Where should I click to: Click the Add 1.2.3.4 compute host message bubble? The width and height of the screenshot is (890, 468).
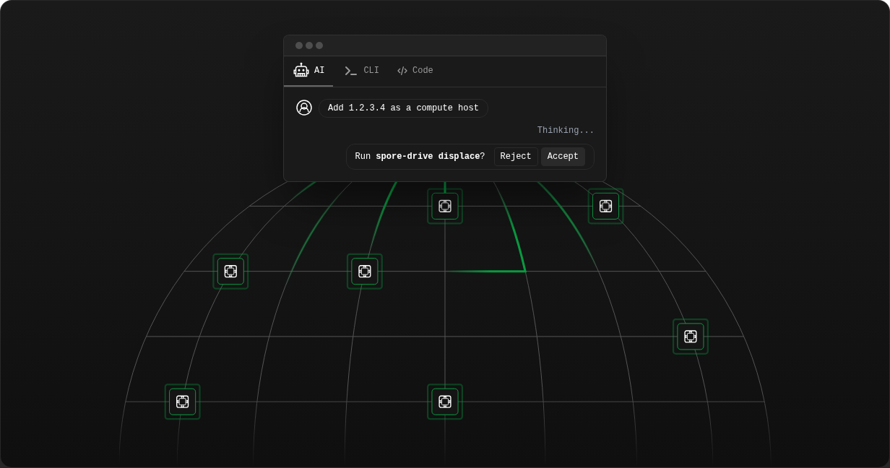coord(403,108)
